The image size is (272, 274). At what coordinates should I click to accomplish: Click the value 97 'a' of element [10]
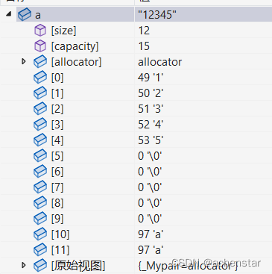[151, 234]
